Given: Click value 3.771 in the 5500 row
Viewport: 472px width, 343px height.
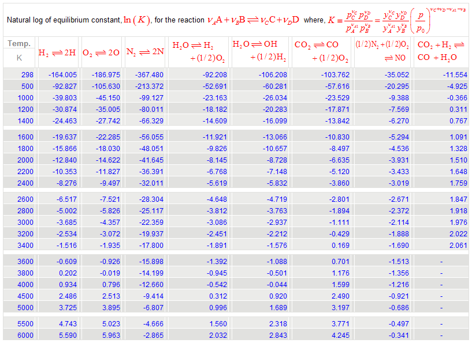Looking at the screenshot, I should click(x=340, y=324).
